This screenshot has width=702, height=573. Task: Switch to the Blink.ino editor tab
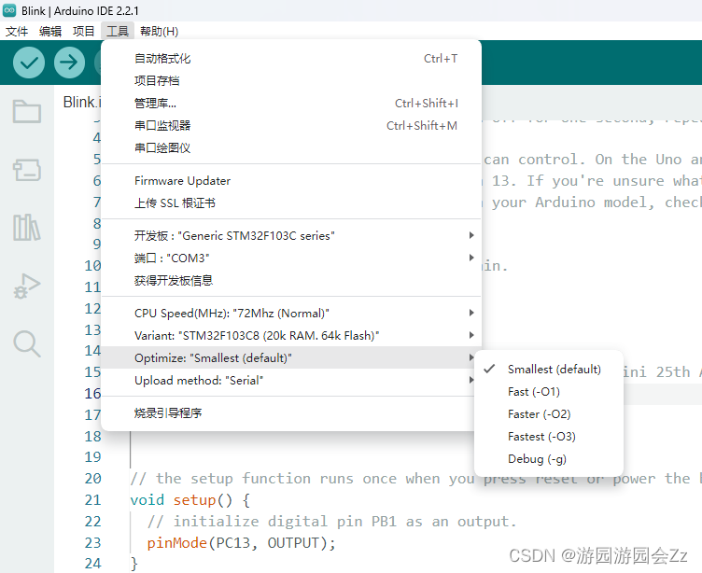tap(81, 102)
